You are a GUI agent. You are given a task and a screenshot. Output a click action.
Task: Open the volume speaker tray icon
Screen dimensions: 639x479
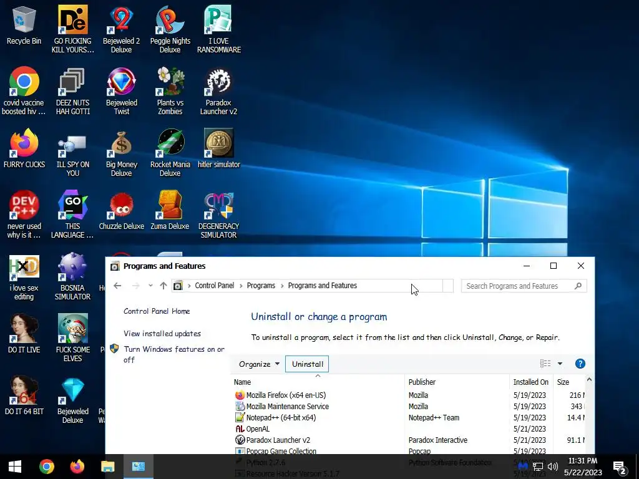553,467
